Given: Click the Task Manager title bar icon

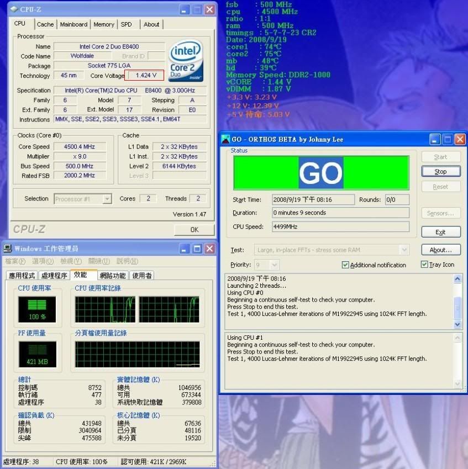Looking at the screenshot, I should tap(8, 248).
